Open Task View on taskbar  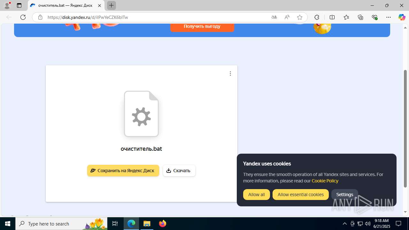click(x=115, y=224)
